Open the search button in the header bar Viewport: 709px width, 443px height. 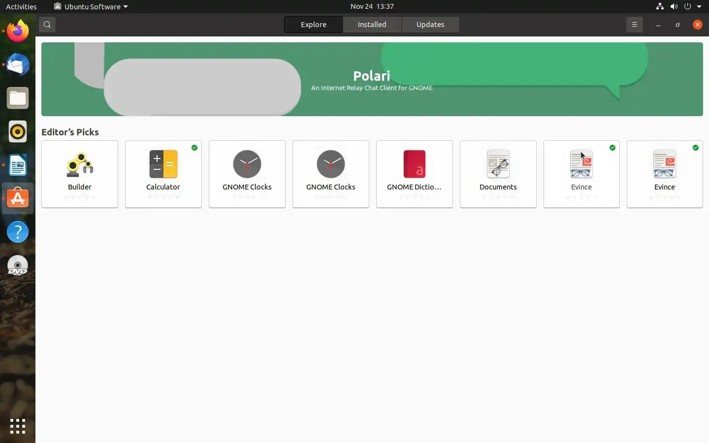[47, 25]
